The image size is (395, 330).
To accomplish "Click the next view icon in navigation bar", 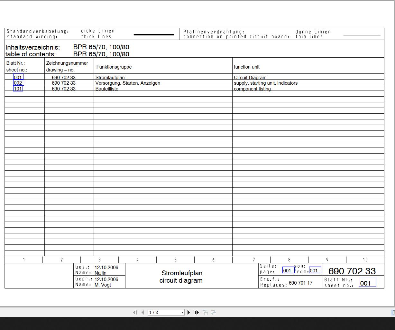I will click(x=214, y=312).
